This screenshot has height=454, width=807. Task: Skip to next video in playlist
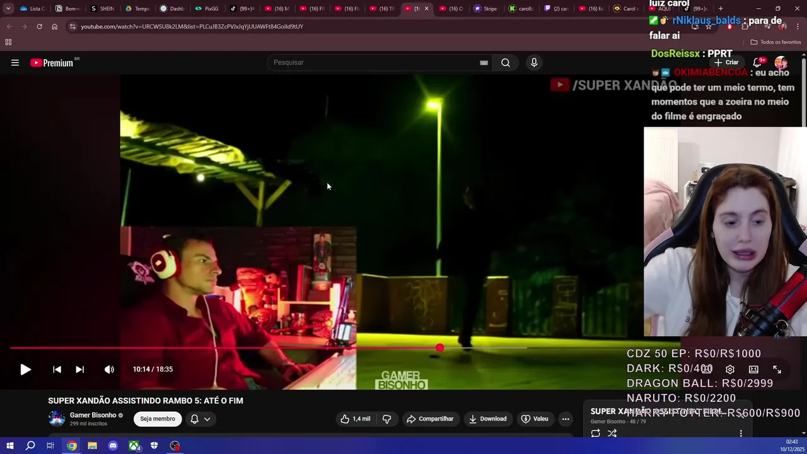pyautogui.click(x=79, y=370)
